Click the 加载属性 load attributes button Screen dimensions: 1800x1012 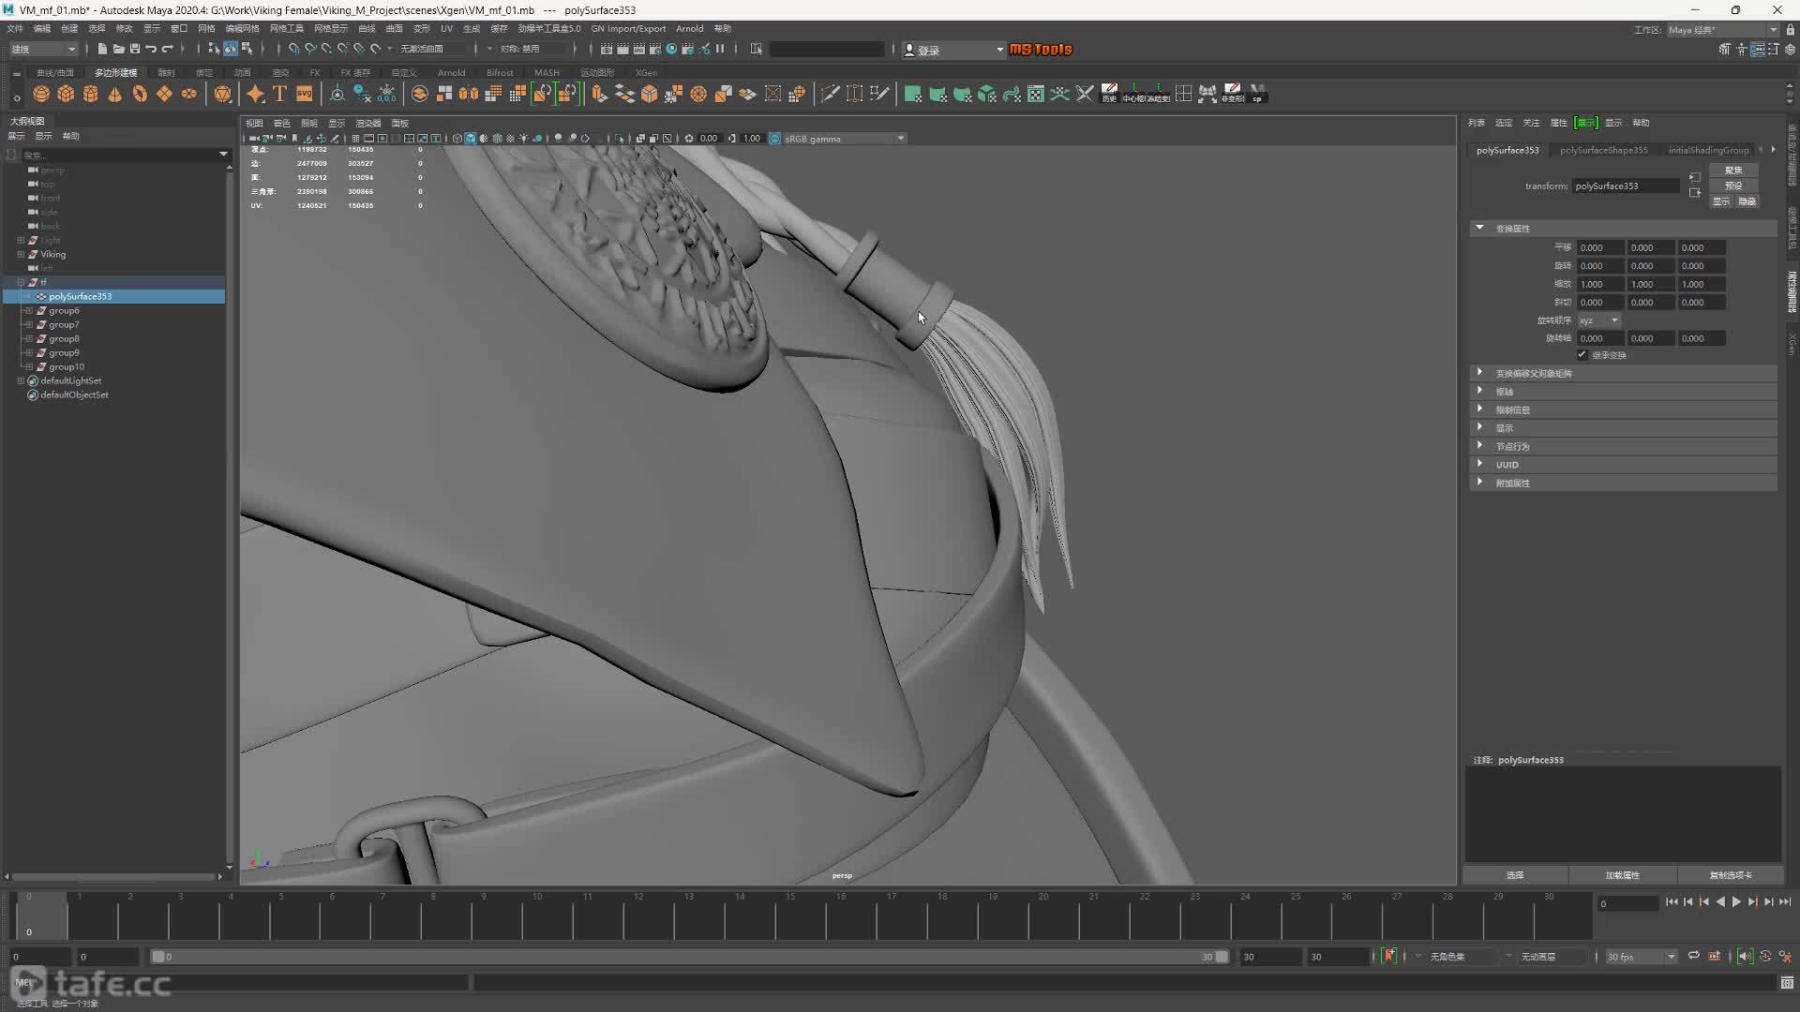(x=1622, y=875)
